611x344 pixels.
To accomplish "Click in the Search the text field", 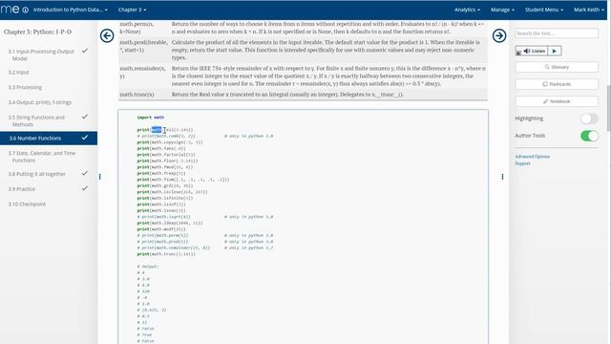I will (x=557, y=33).
